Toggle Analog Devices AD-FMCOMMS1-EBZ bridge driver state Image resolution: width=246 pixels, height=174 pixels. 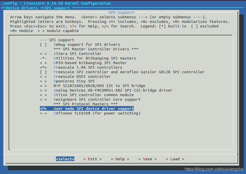tap(43, 90)
